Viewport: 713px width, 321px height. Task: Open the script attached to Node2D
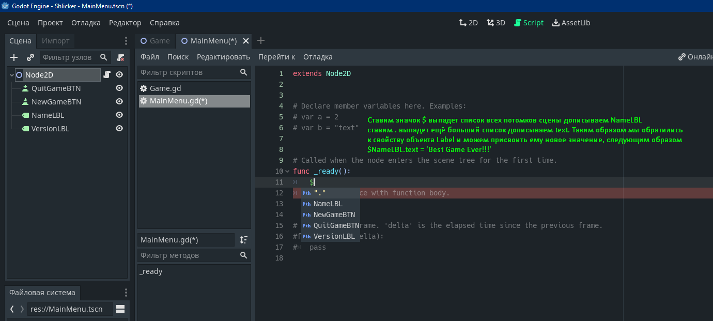(x=107, y=75)
